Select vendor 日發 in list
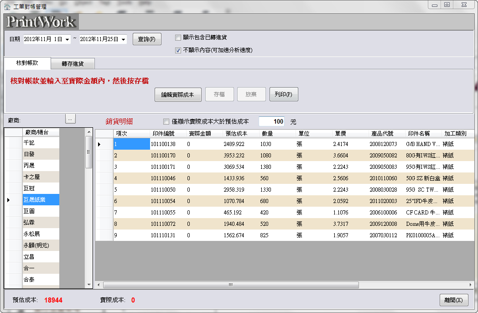Image resolution: width=478 pixels, height=313 pixels. (41, 154)
